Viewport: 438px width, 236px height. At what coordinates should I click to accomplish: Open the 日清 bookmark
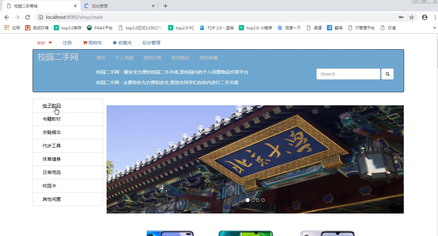[388, 28]
